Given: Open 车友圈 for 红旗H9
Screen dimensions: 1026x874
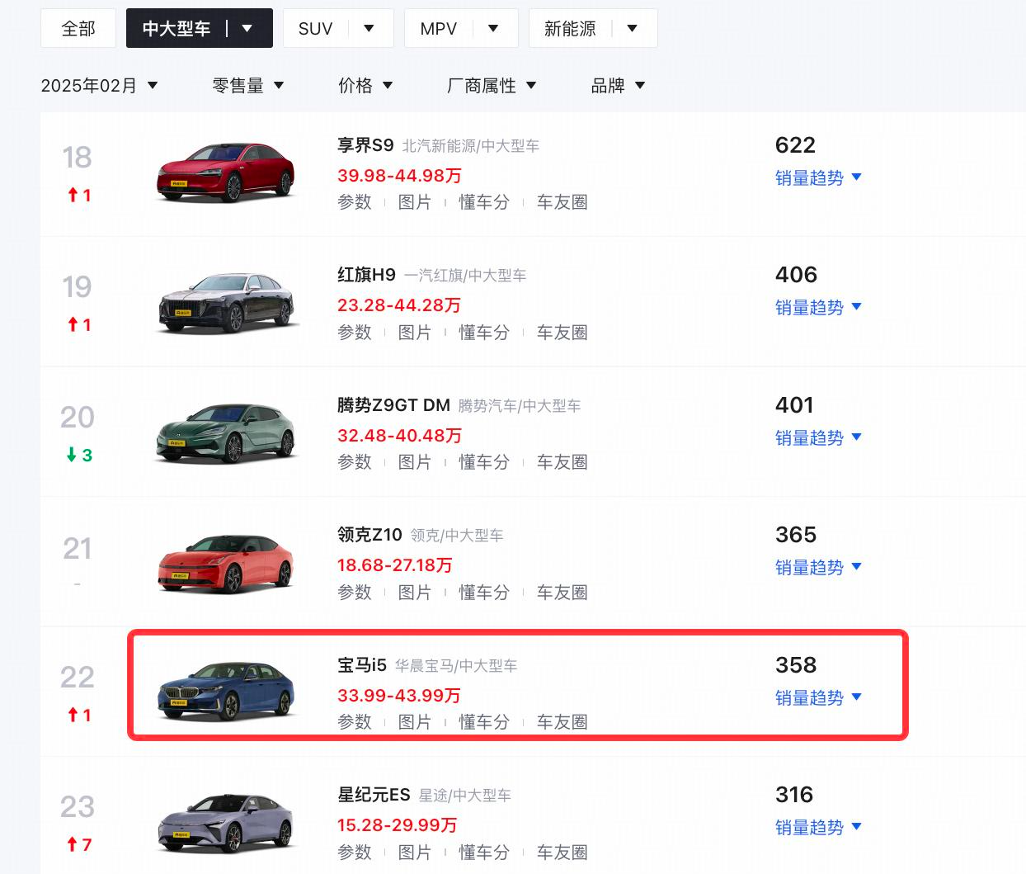Looking at the screenshot, I should point(562,333).
